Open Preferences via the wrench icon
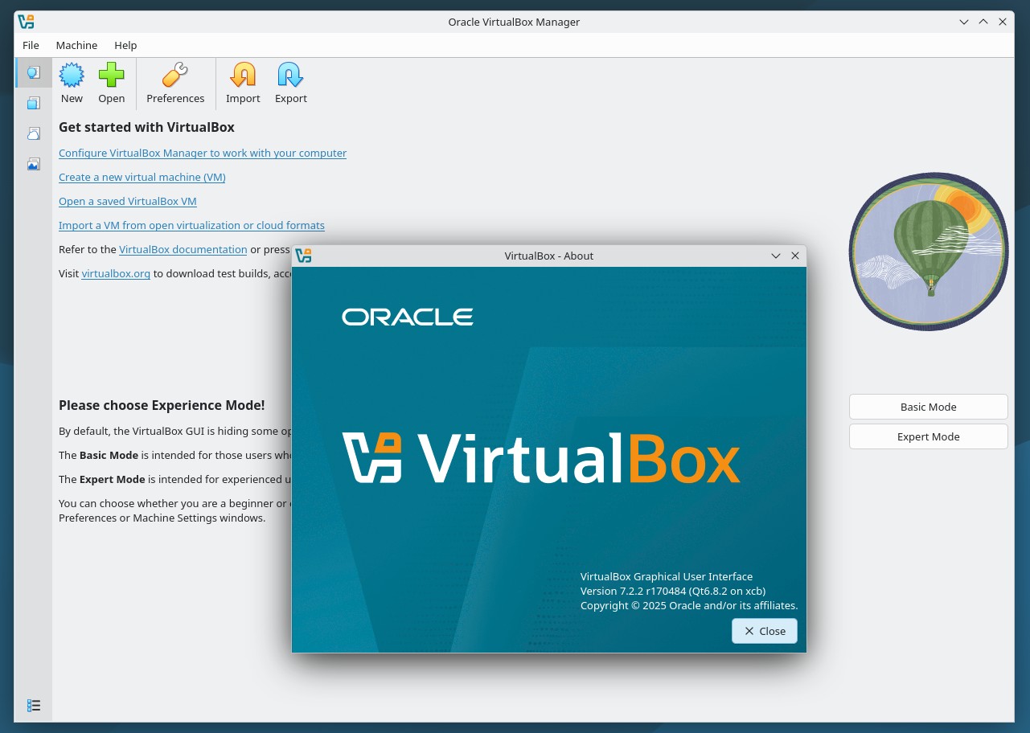 175,76
